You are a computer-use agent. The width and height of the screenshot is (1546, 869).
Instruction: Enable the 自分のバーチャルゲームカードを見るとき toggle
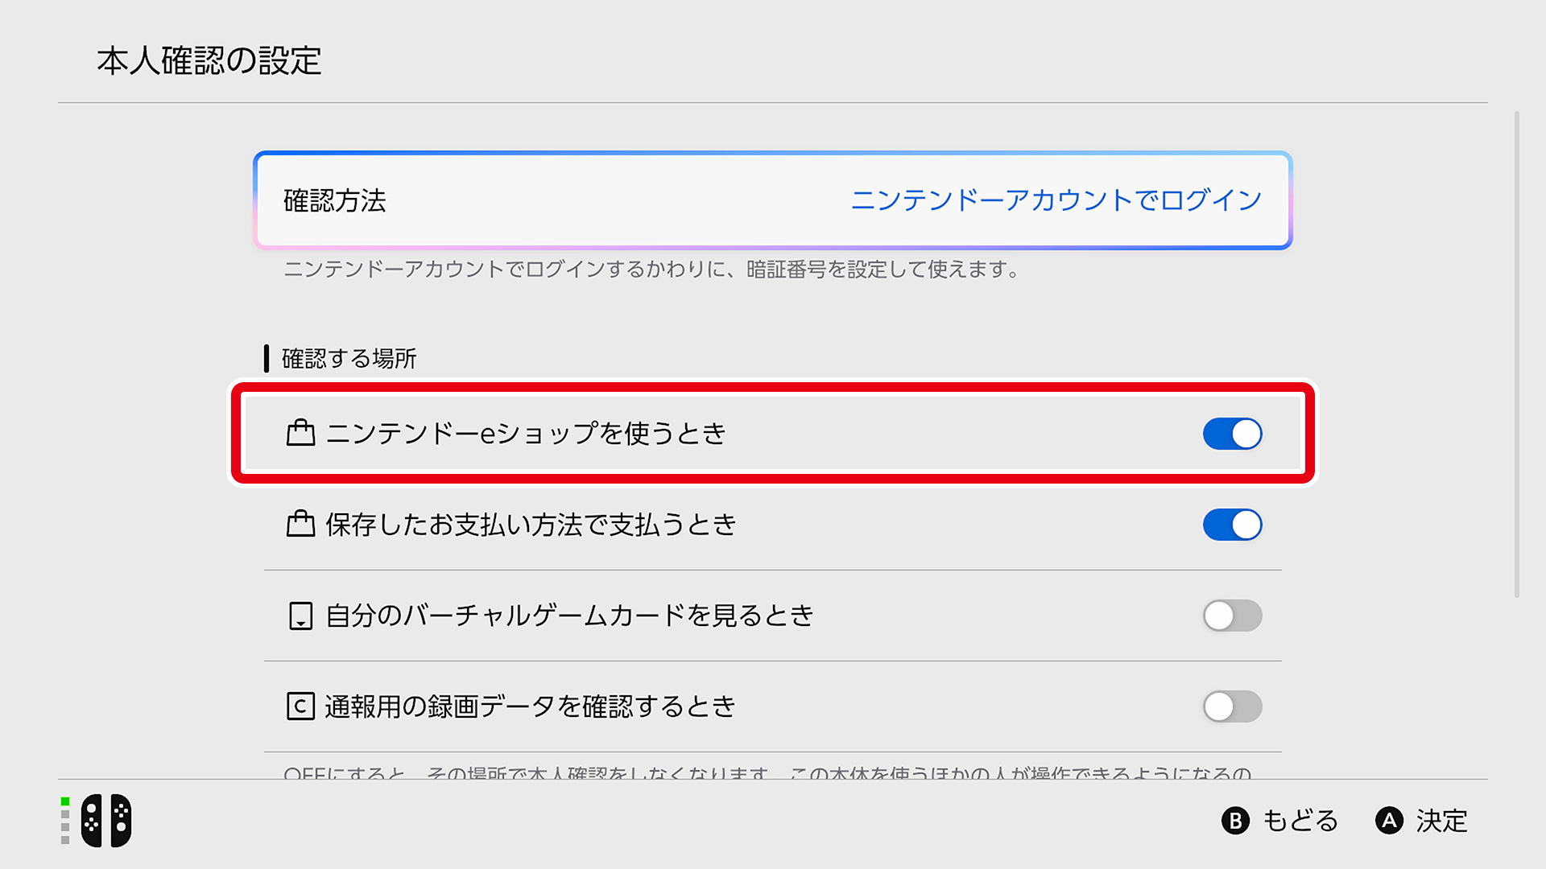pyautogui.click(x=1232, y=616)
